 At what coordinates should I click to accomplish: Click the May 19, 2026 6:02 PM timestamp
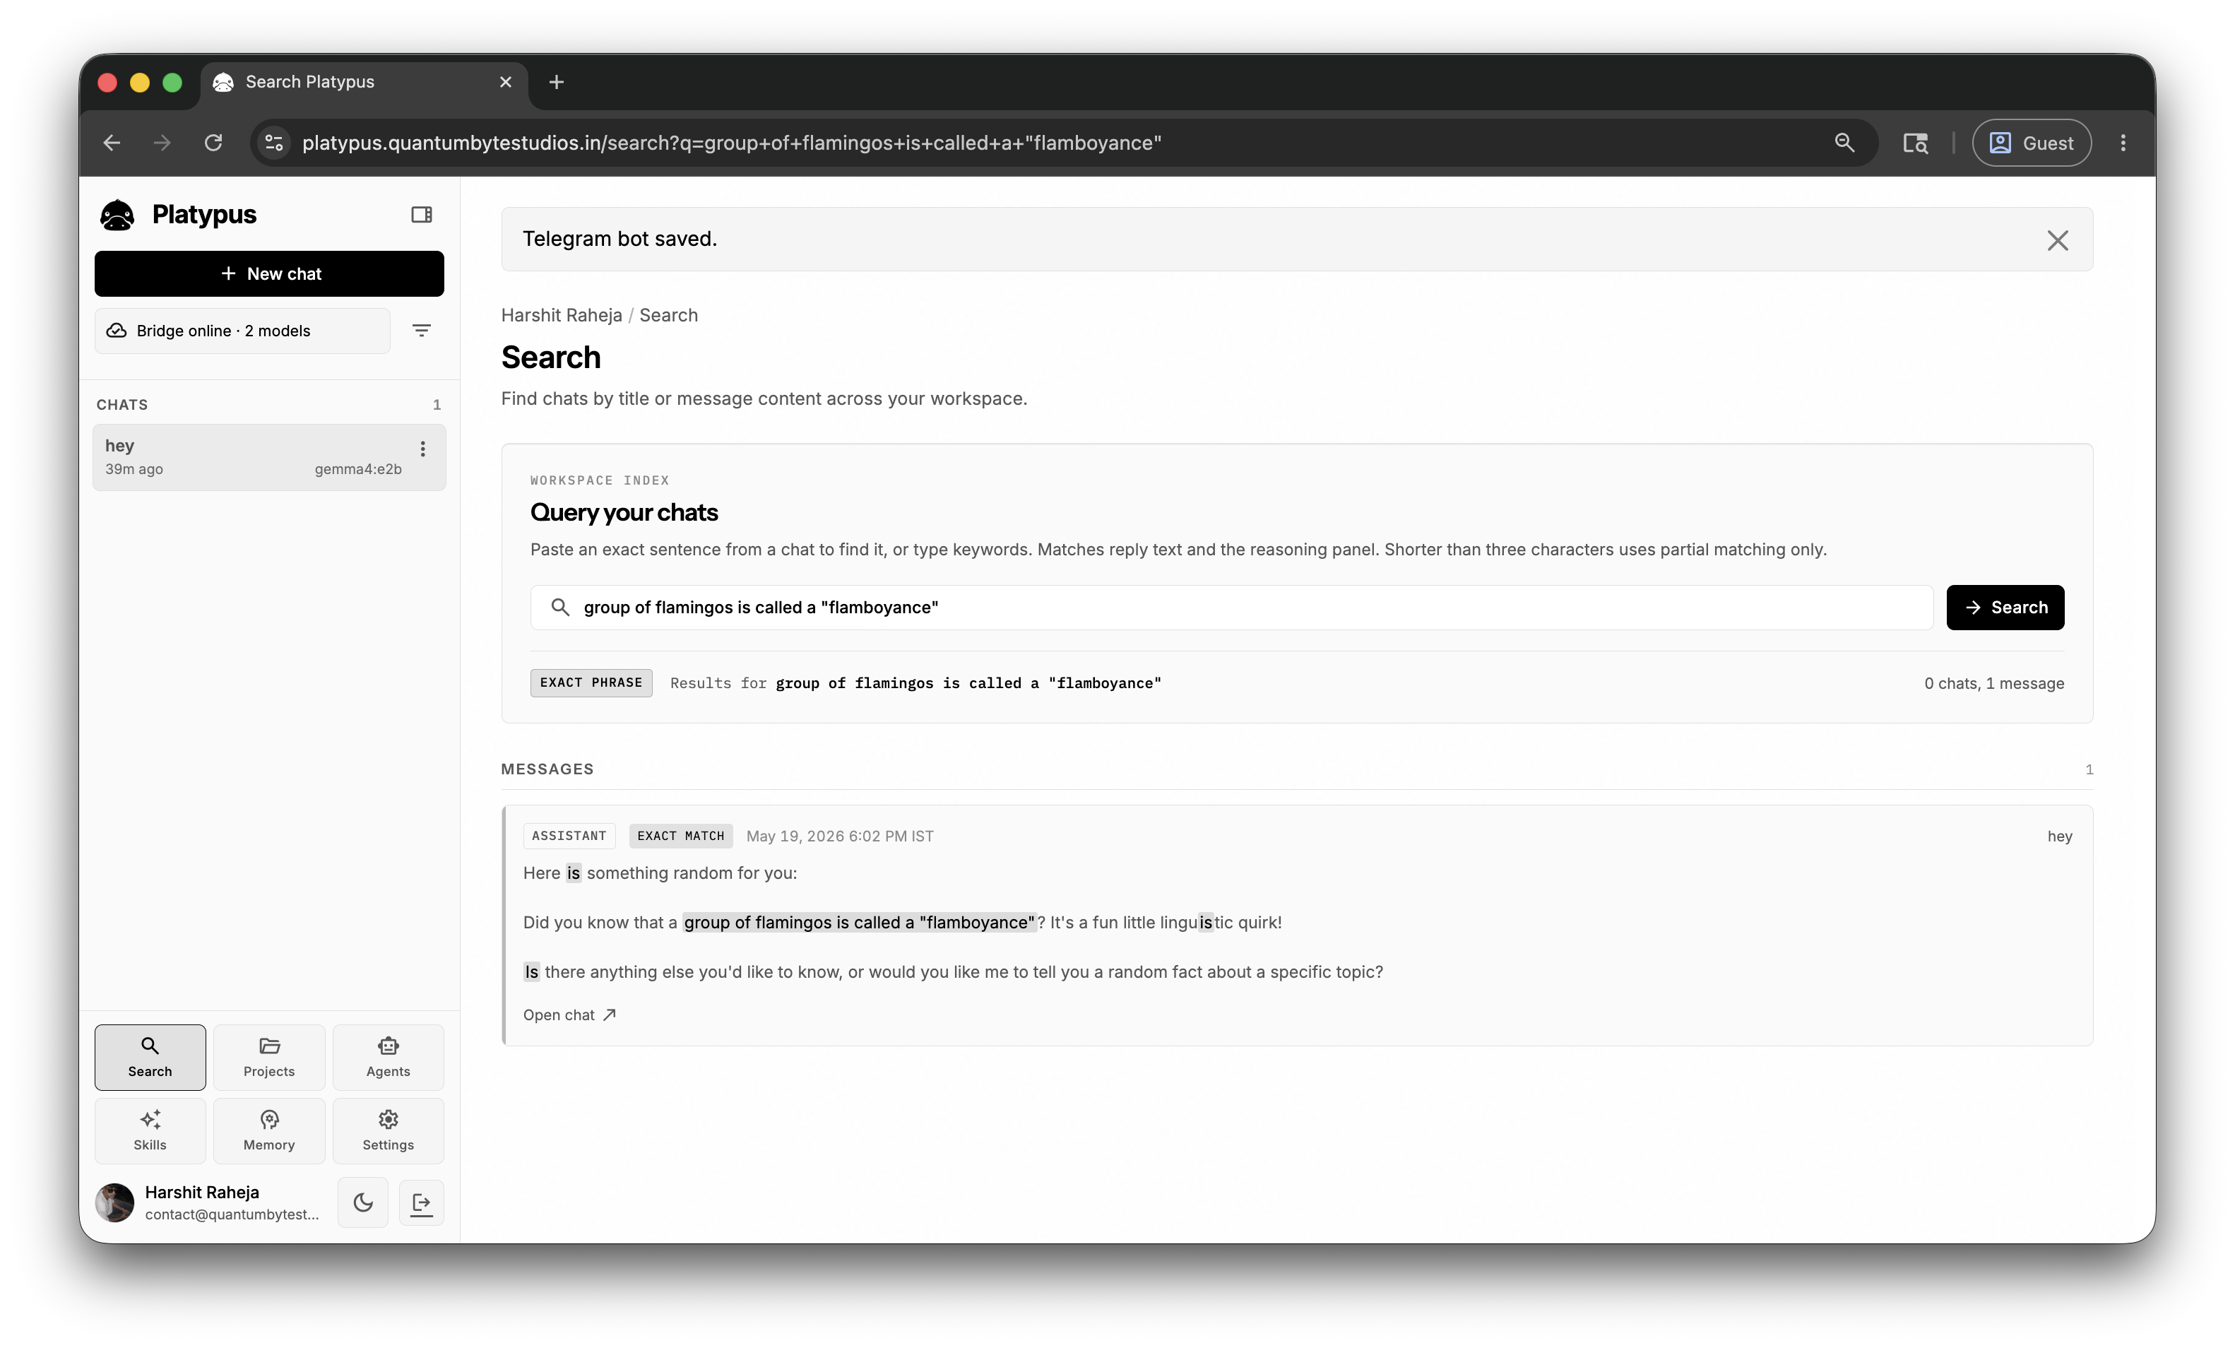click(839, 836)
